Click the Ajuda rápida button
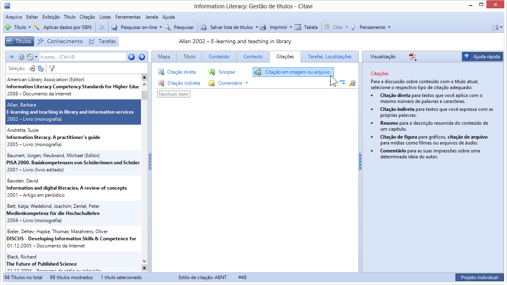 [482, 57]
